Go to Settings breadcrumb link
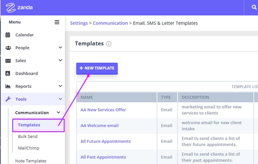 point(79,23)
